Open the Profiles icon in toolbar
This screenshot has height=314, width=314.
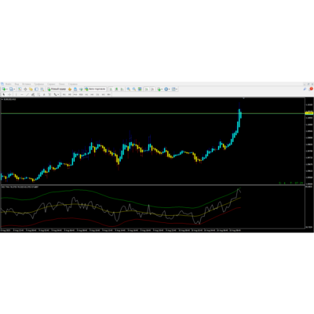(x=11, y=89)
